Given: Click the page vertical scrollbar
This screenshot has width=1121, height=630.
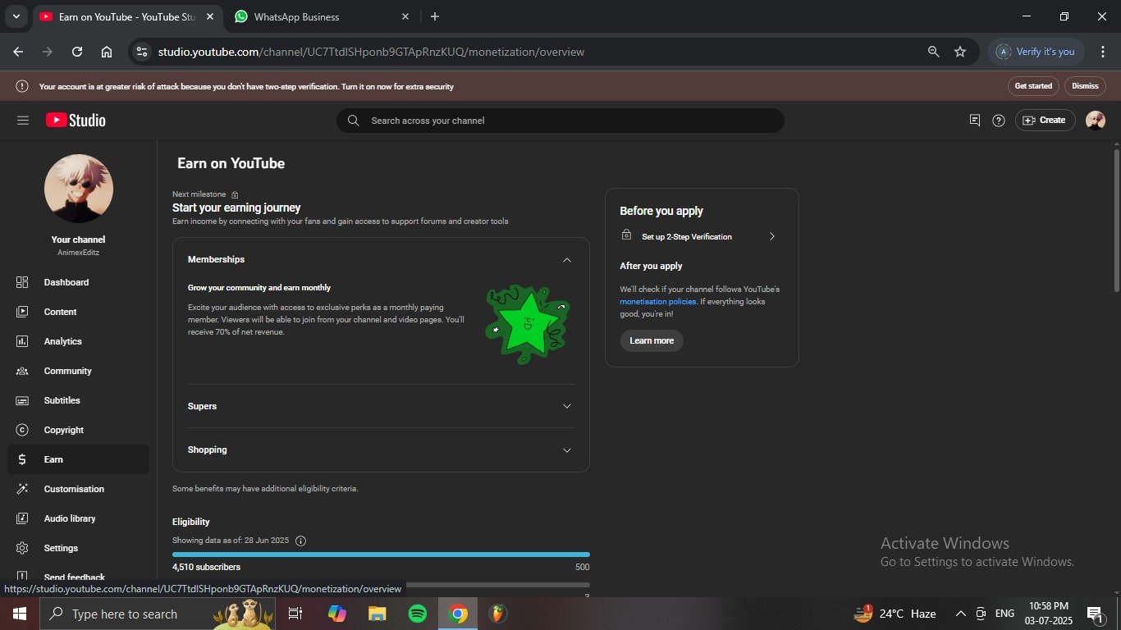Looking at the screenshot, I should [x=1116, y=219].
